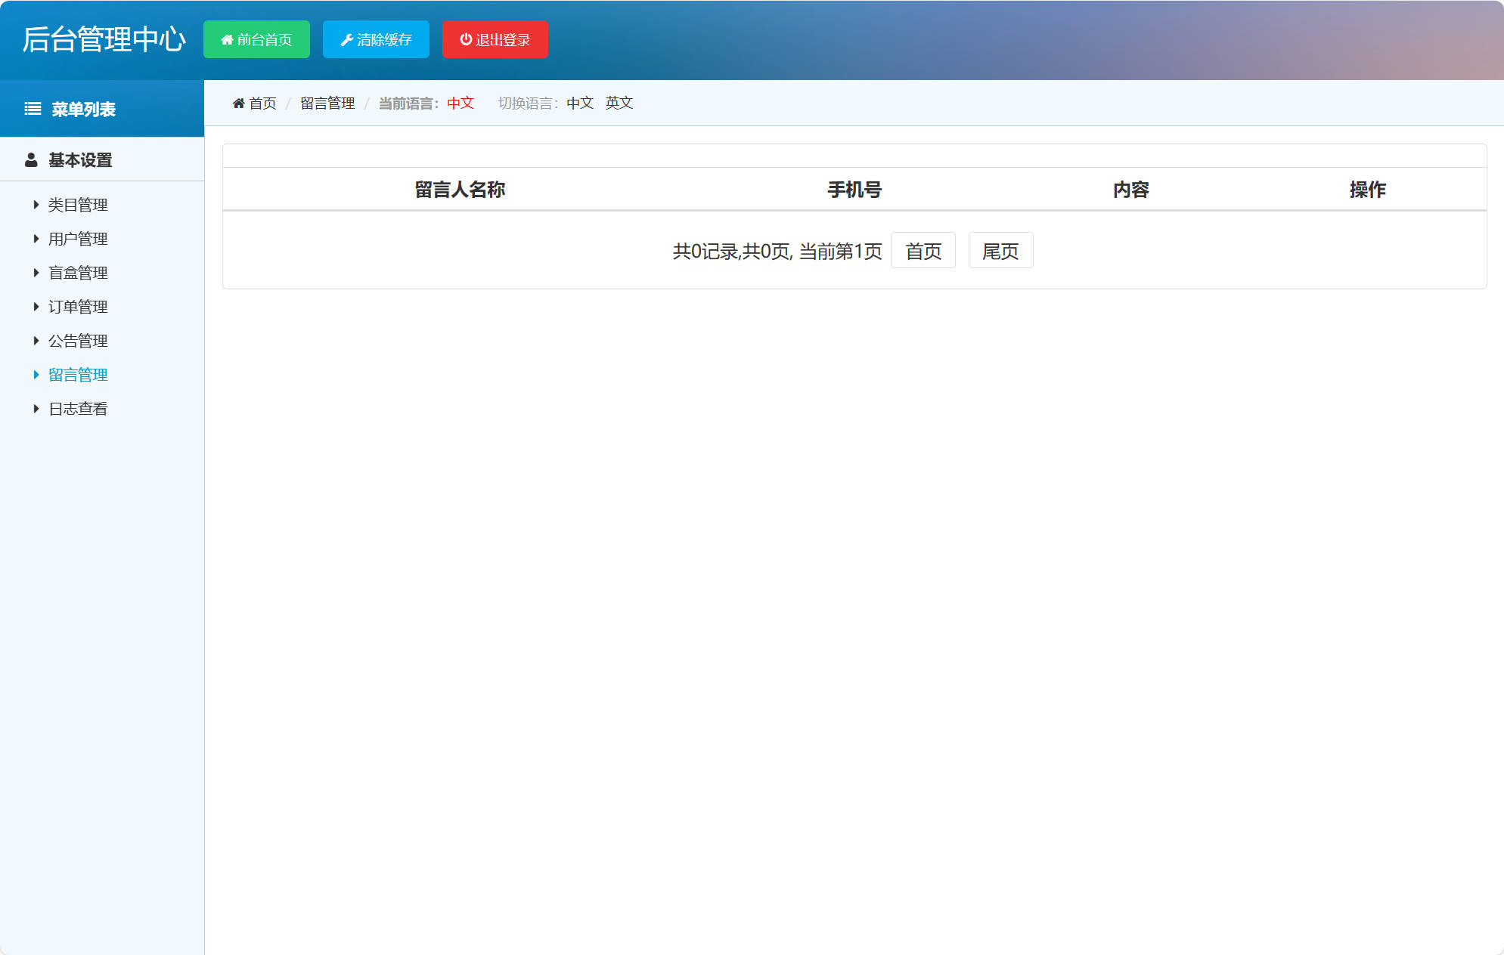
Task: Click the home icon in the breadcrumb
Action: click(x=238, y=103)
